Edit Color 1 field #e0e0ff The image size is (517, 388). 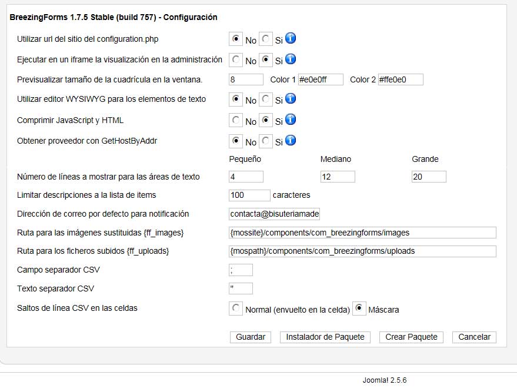(321, 79)
